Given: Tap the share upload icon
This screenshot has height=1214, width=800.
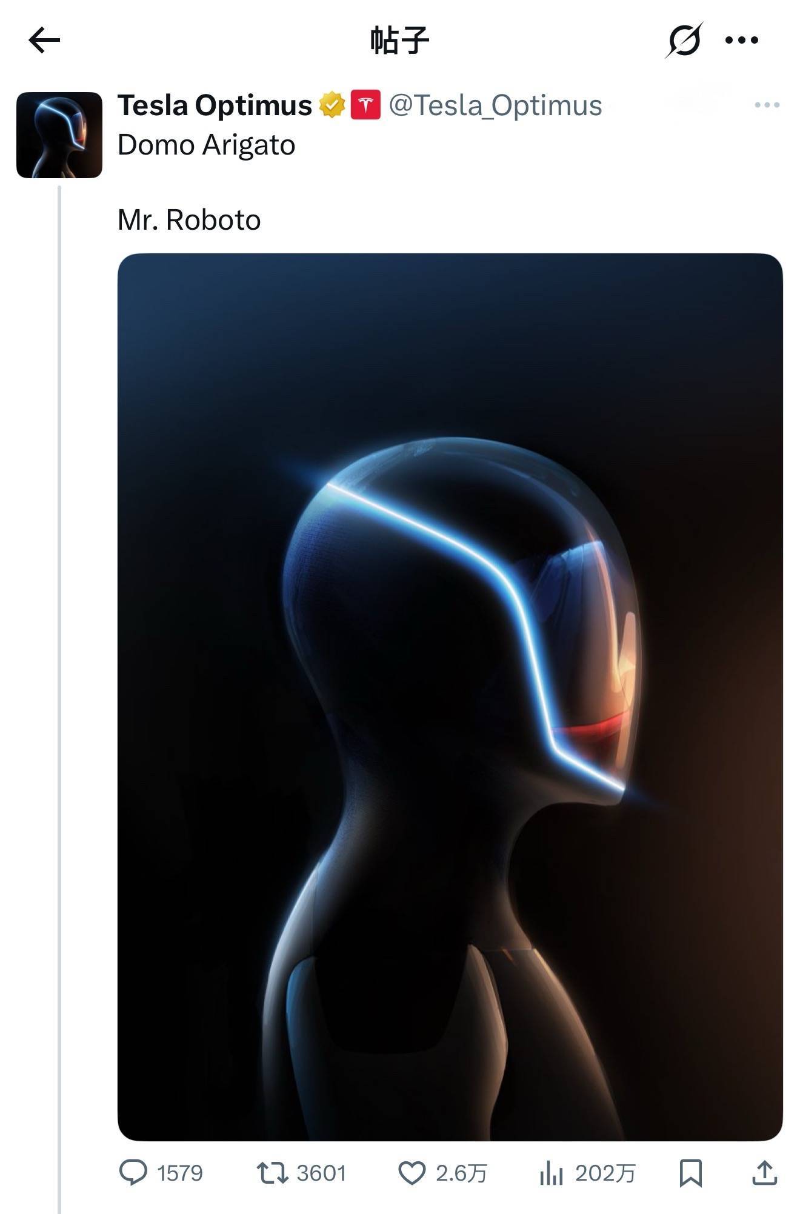Looking at the screenshot, I should pos(765,1173).
